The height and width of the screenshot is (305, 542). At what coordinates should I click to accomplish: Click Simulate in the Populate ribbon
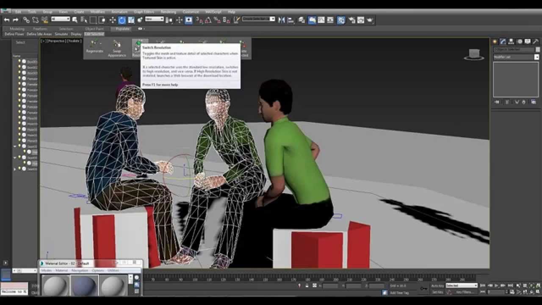coord(61,34)
